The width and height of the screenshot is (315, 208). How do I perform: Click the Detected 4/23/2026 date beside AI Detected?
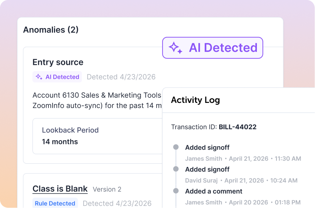(121, 77)
